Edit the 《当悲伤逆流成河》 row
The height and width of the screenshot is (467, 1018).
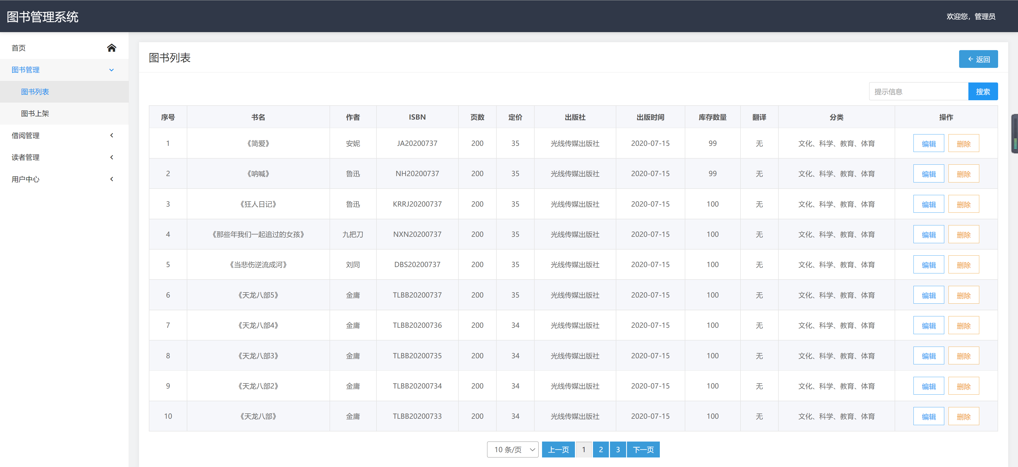[928, 265]
